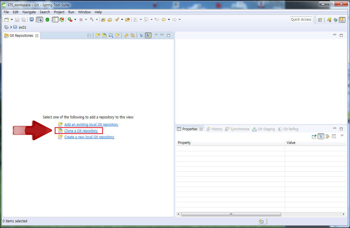Close the Properties tab

click(x=201, y=129)
